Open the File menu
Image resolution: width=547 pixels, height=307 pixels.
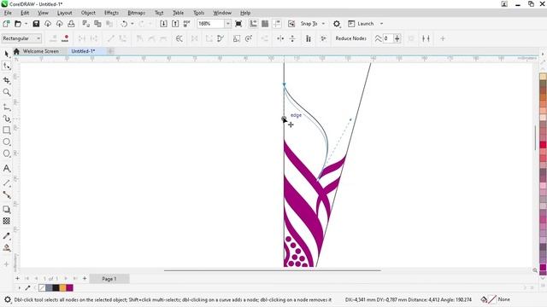(8, 13)
